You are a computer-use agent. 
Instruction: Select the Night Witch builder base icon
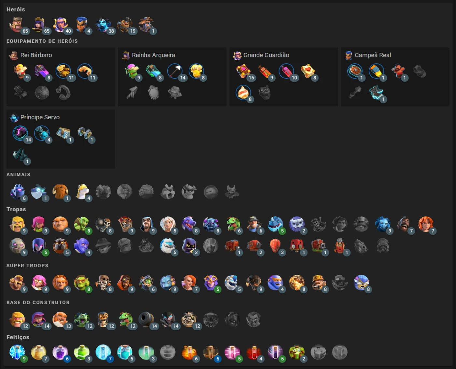(x=168, y=320)
